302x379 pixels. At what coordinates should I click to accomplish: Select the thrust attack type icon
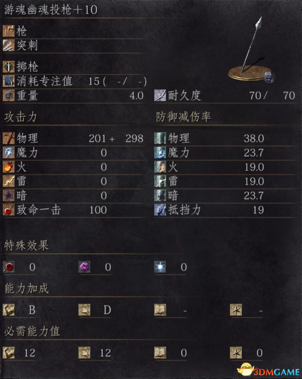point(8,45)
